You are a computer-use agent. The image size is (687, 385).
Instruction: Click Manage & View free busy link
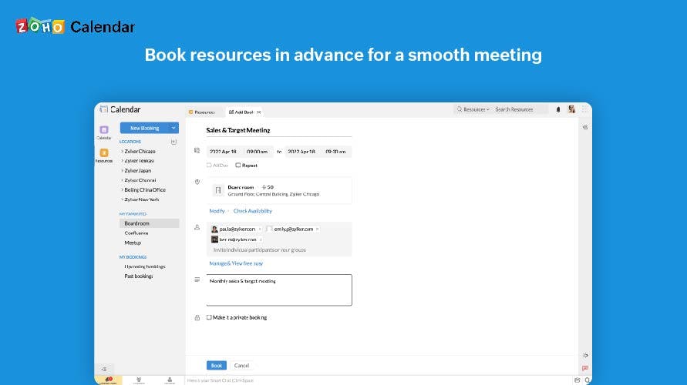coord(236,263)
